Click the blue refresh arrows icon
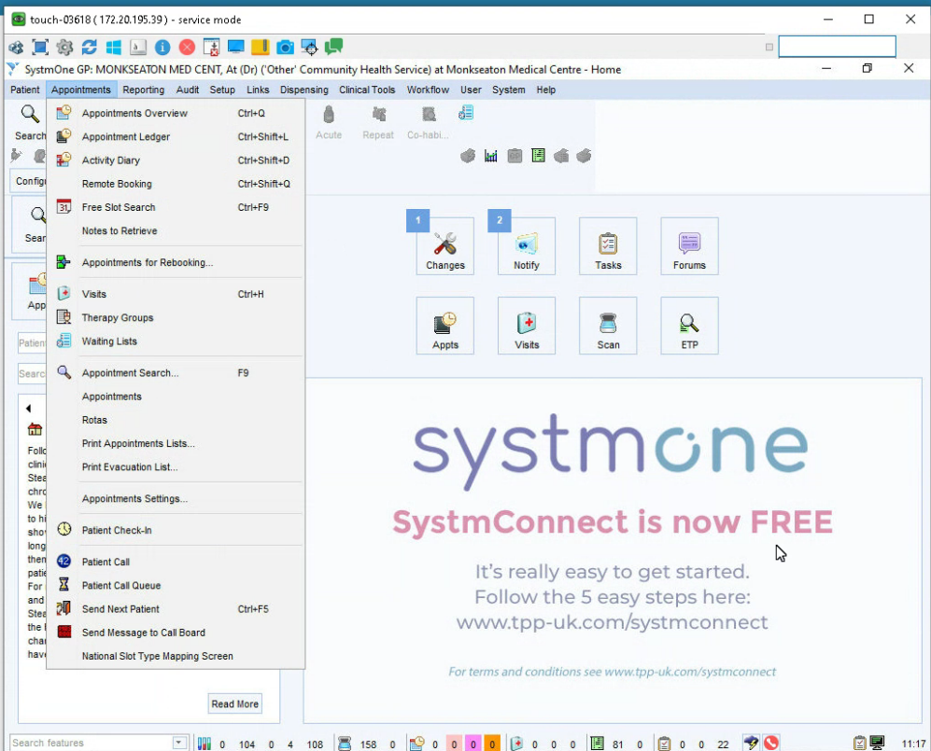This screenshot has width=931, height=751. [89, 47]
